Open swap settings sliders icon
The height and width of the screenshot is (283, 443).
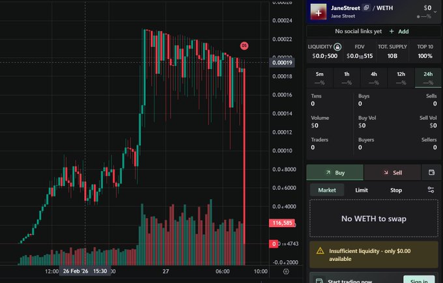[431, 190]
